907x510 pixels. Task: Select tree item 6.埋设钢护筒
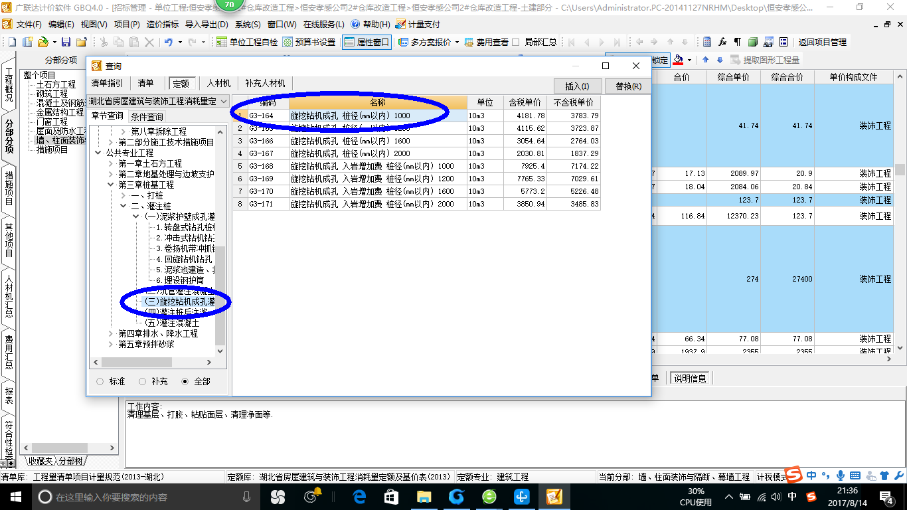(180, 280)
